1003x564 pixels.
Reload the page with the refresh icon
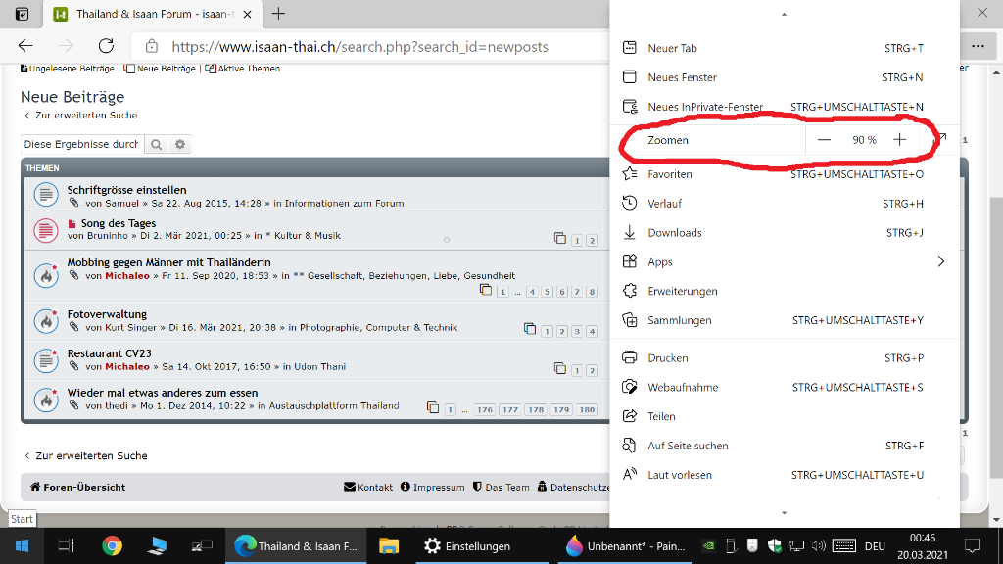[106, 46]
